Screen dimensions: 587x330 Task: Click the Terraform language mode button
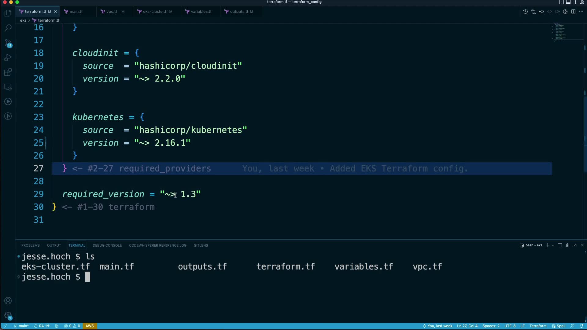tap(538, 326)
